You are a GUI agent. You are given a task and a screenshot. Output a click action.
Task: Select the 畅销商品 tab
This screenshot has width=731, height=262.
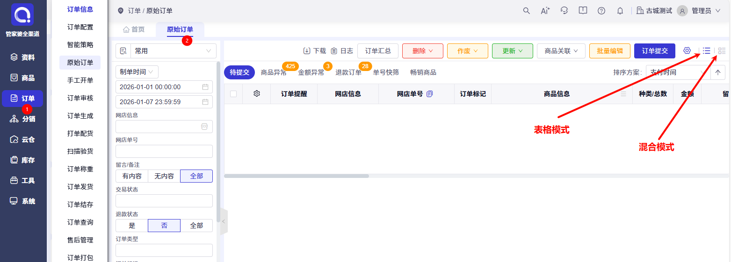423,72
